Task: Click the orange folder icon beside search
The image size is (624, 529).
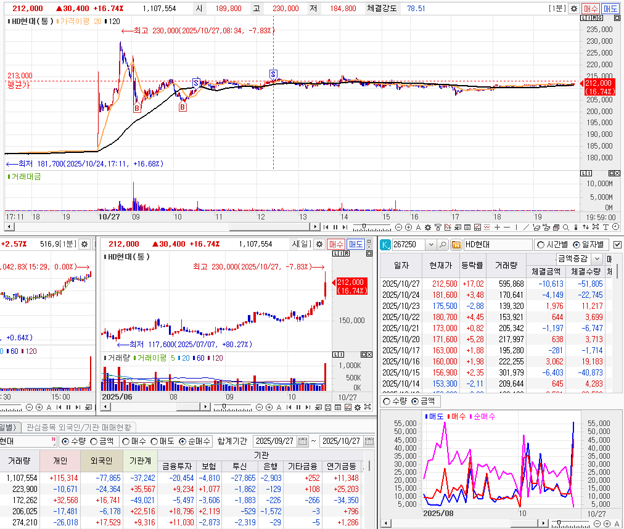Action: (456, 245)
